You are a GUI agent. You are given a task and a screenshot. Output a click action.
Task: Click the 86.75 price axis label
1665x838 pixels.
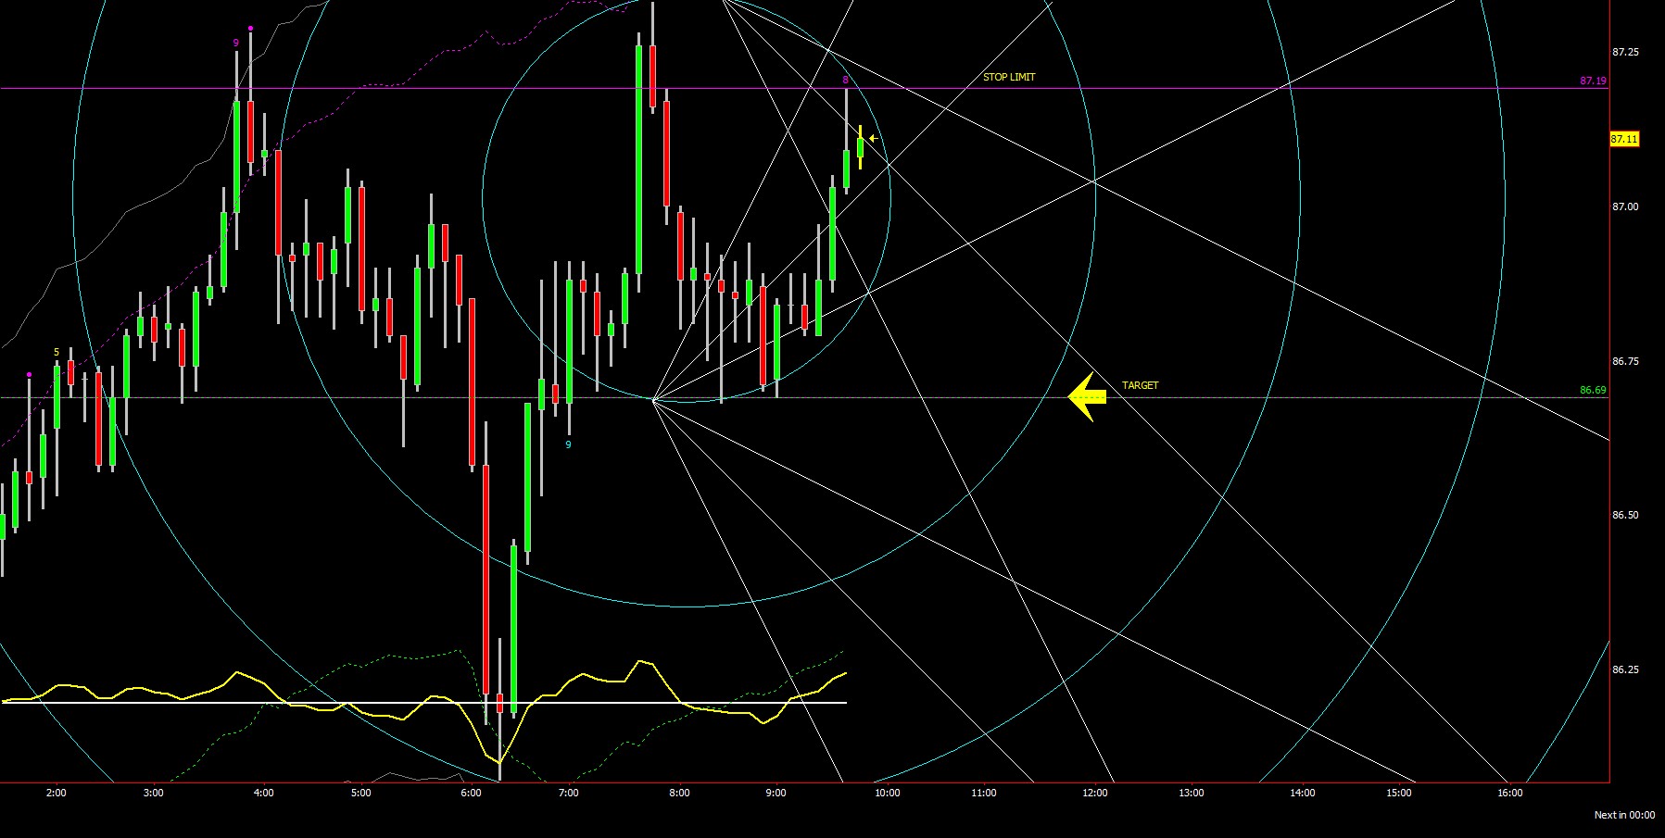pyautogui.click(x=1625, y=361)
